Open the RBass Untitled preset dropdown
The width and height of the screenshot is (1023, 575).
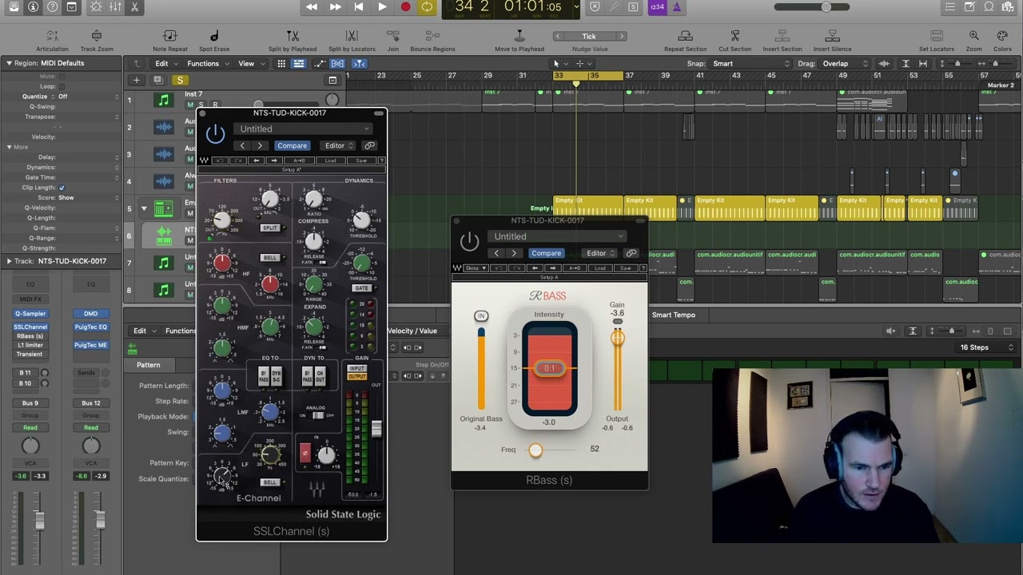[x=557, y=236]
